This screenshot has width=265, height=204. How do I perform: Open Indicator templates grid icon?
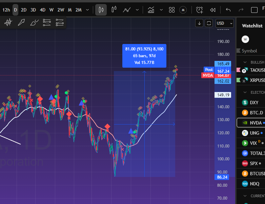click(172, 10)
